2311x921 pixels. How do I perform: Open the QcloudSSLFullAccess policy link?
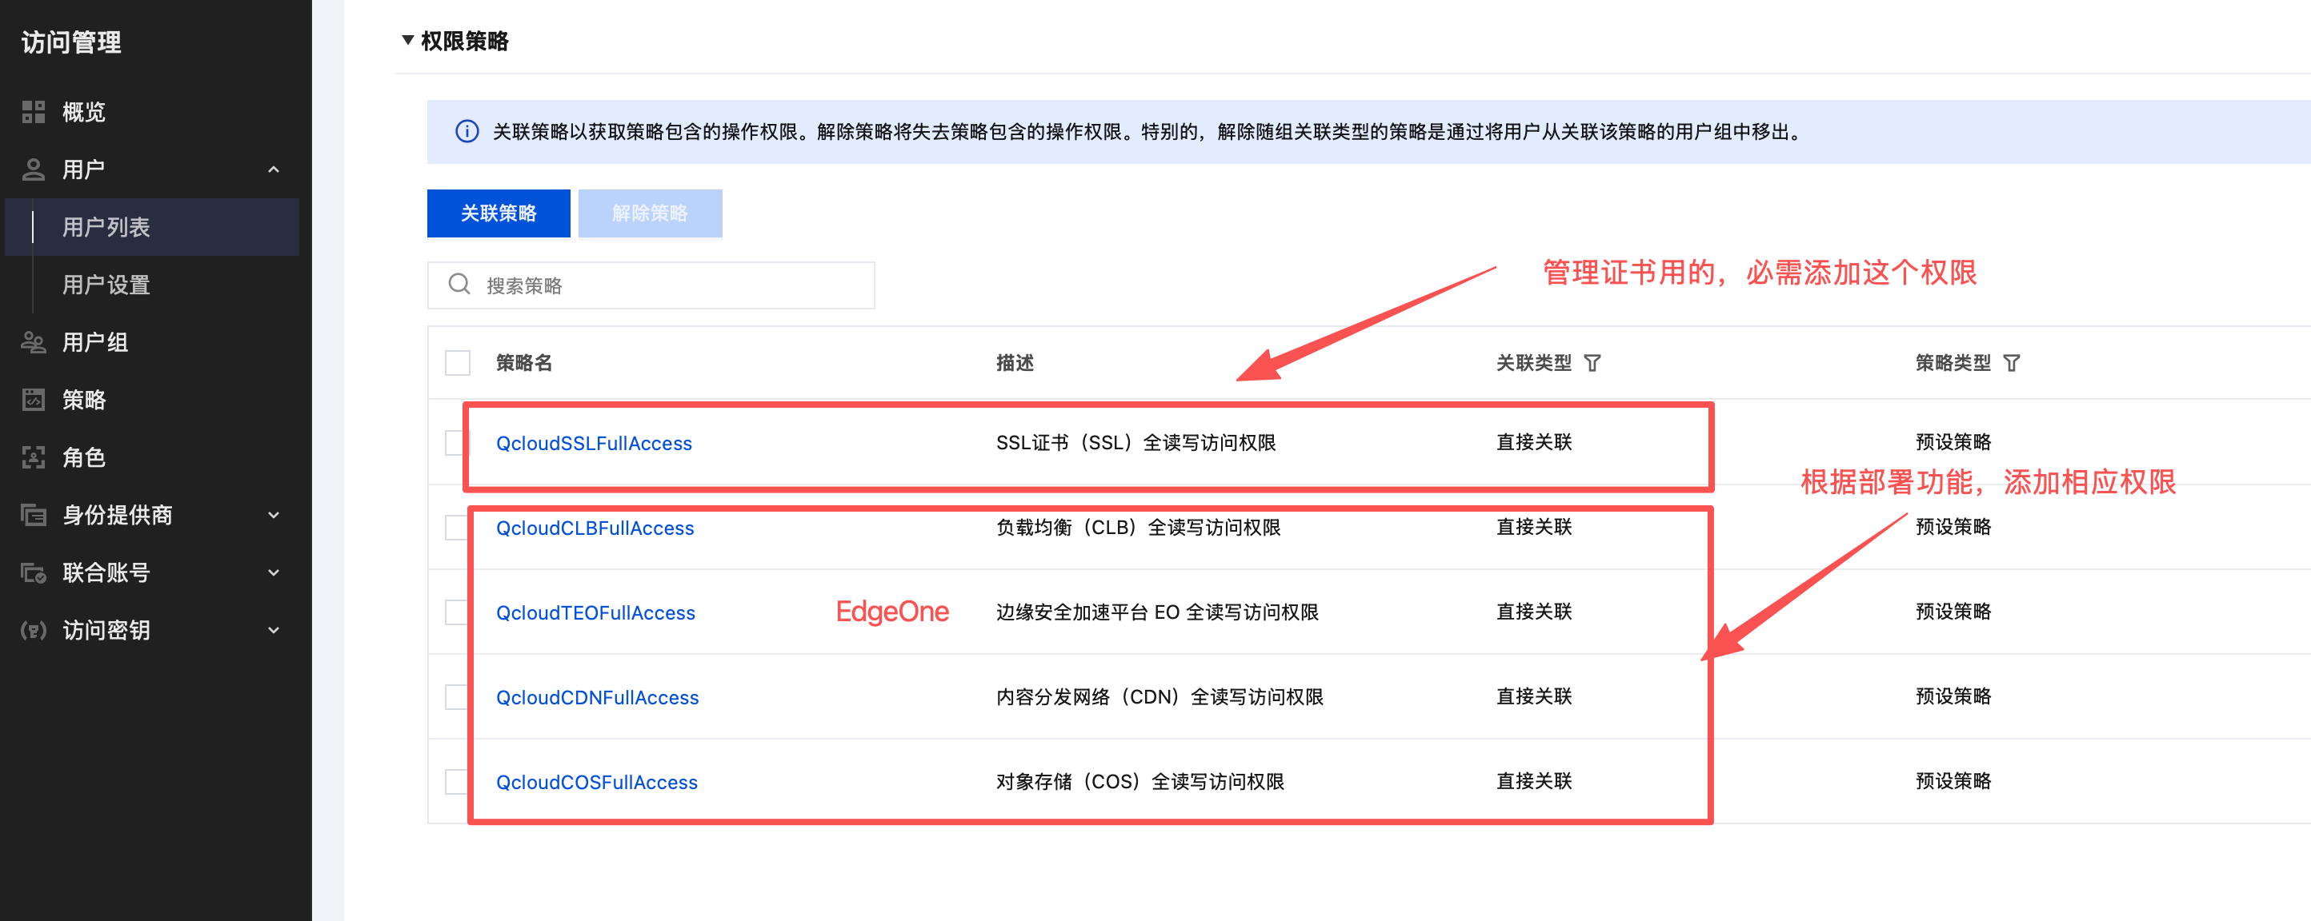point(594,443)
